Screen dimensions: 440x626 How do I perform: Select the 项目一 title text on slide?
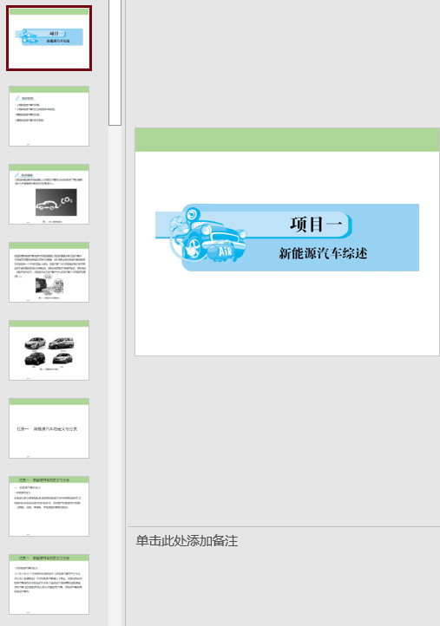click(x=316, y=225)
